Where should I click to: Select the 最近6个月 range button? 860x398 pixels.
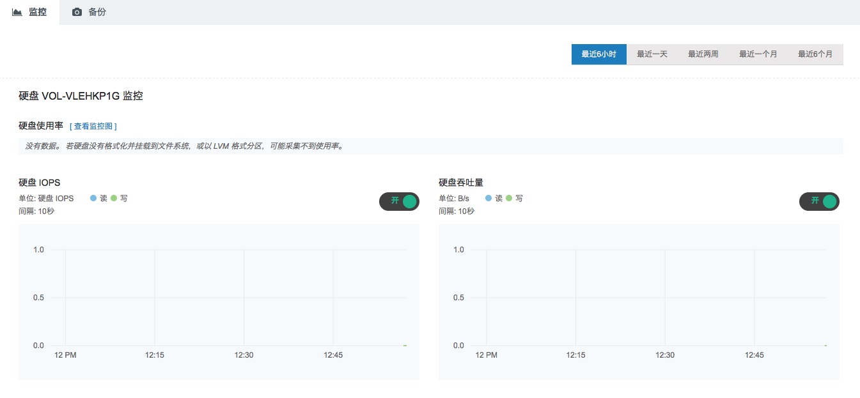pos(815,54)
